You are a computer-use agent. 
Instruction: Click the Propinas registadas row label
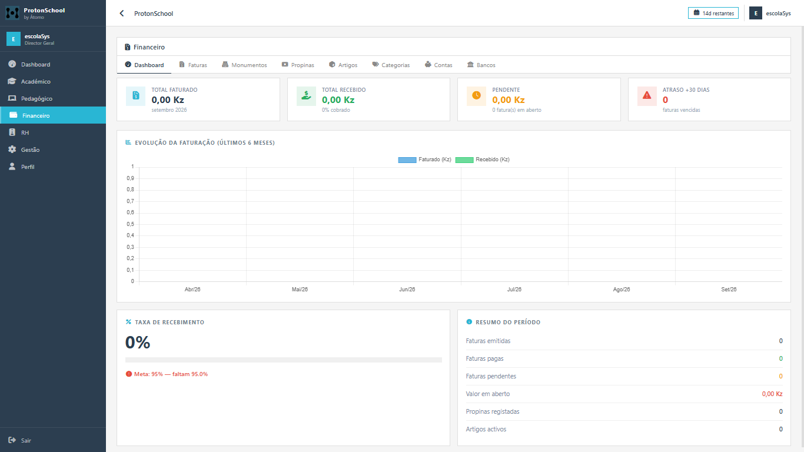click(493, 411)
